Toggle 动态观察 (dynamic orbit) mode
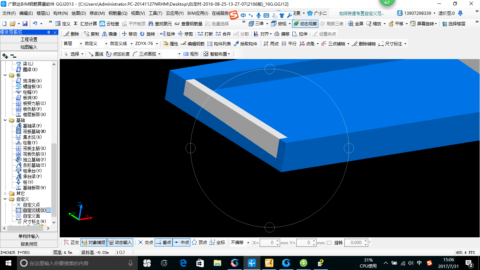The width and height of the screenshot is (480, 270). click(305, 24)
